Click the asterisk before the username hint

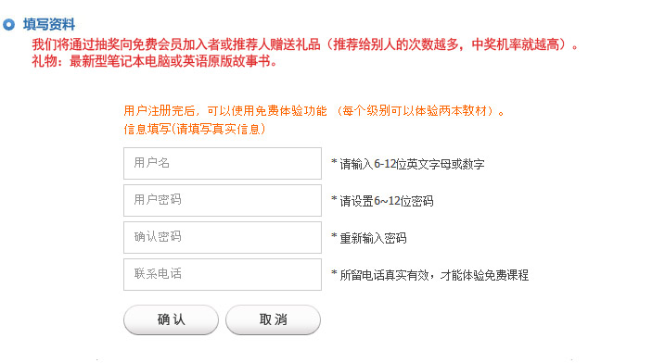coord(334,162)
